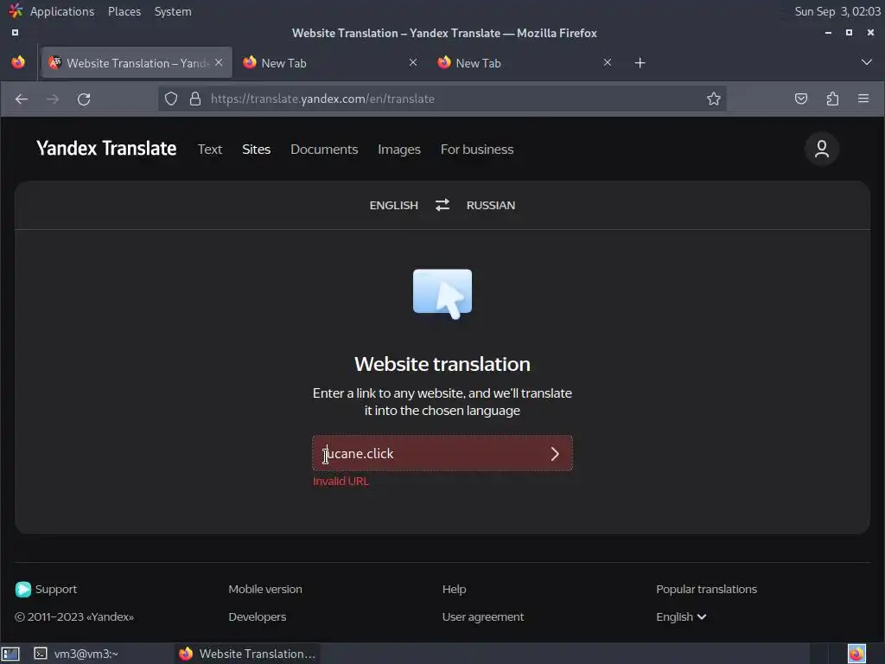
Task: Open the terminal vm3@vm3 taskbar item
Action: [x=76, y=654]
